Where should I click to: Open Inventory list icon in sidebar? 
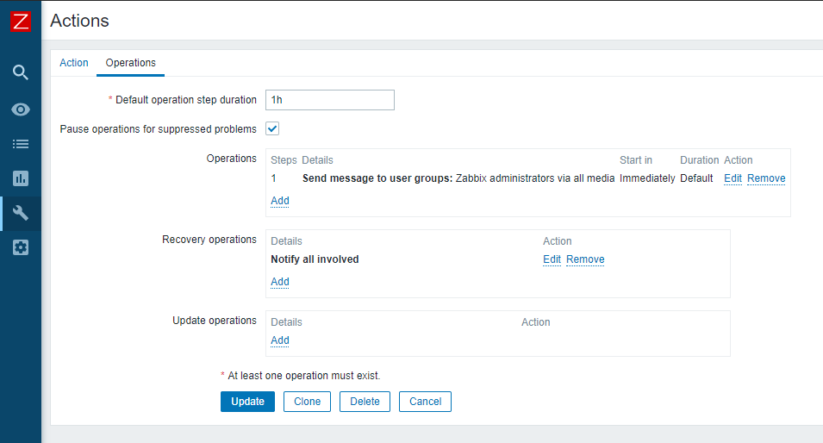pos(21,144)
